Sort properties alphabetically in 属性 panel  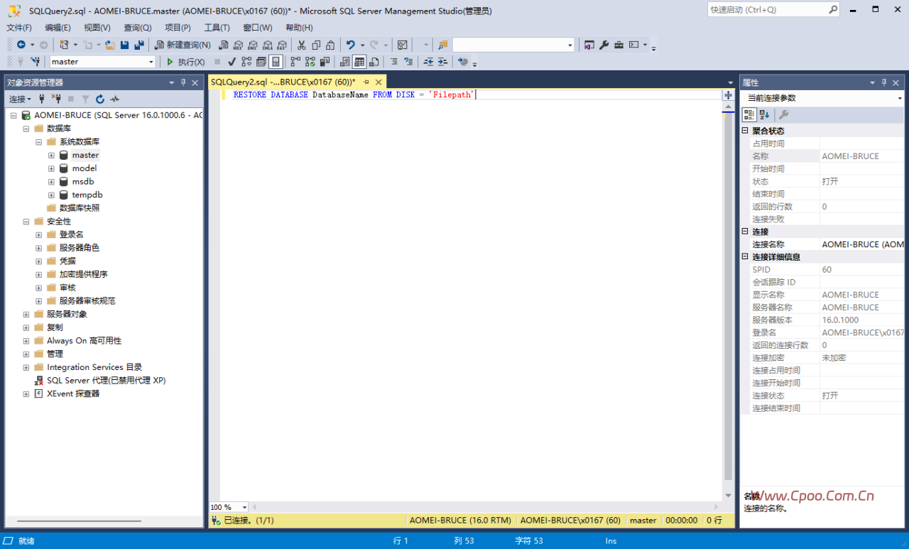click(x=764, y=115)
